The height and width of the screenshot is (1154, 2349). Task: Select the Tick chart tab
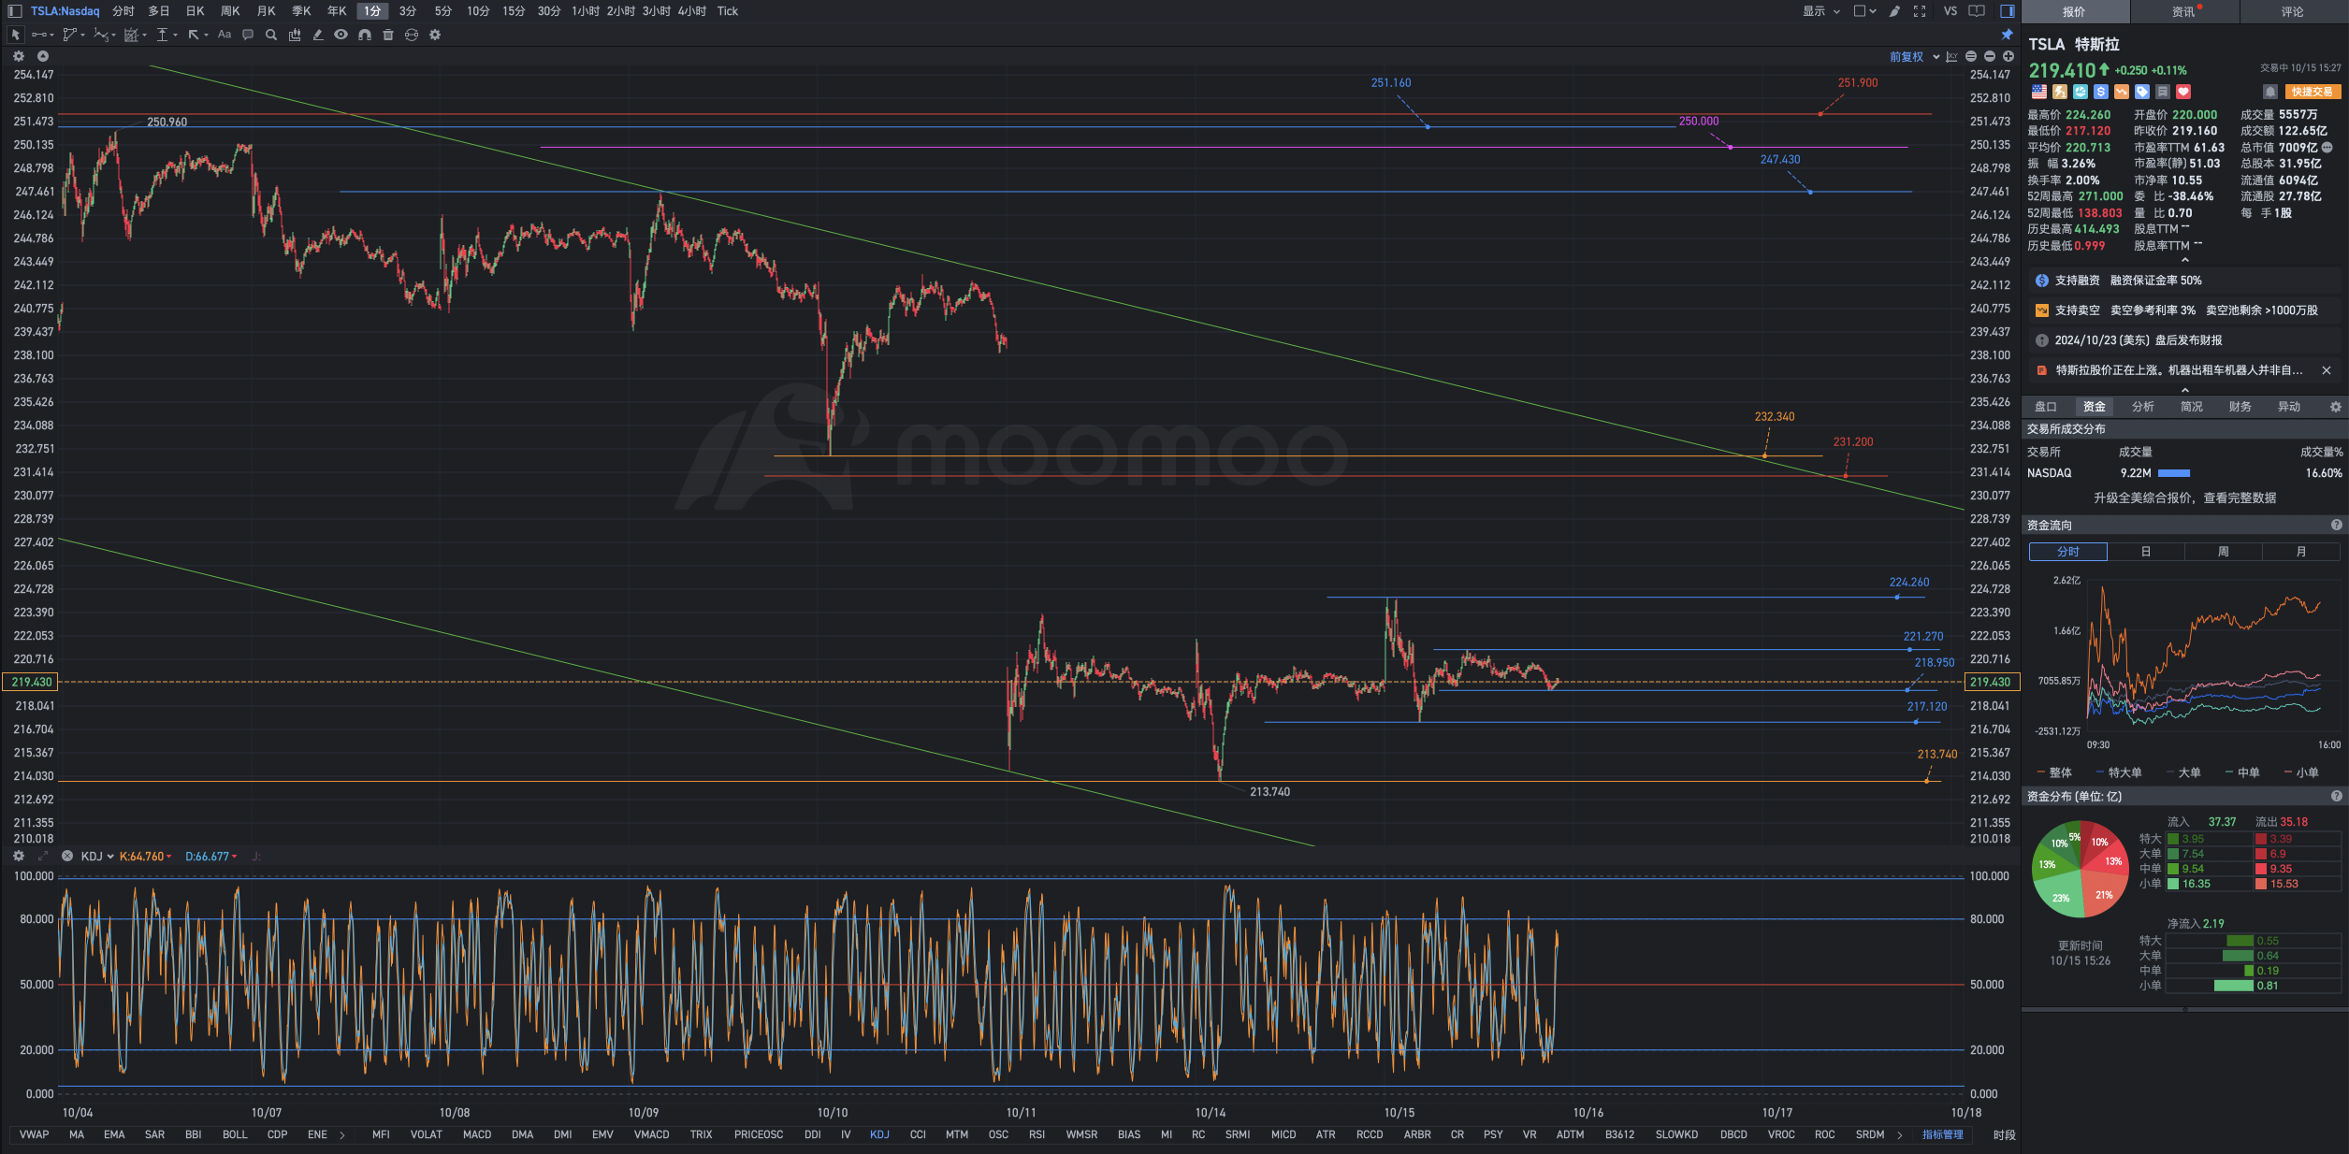click(728, 11)
